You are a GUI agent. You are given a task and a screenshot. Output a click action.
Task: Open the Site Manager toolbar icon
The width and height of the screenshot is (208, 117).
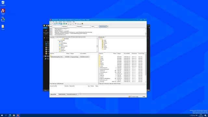(x=51, y=24)
